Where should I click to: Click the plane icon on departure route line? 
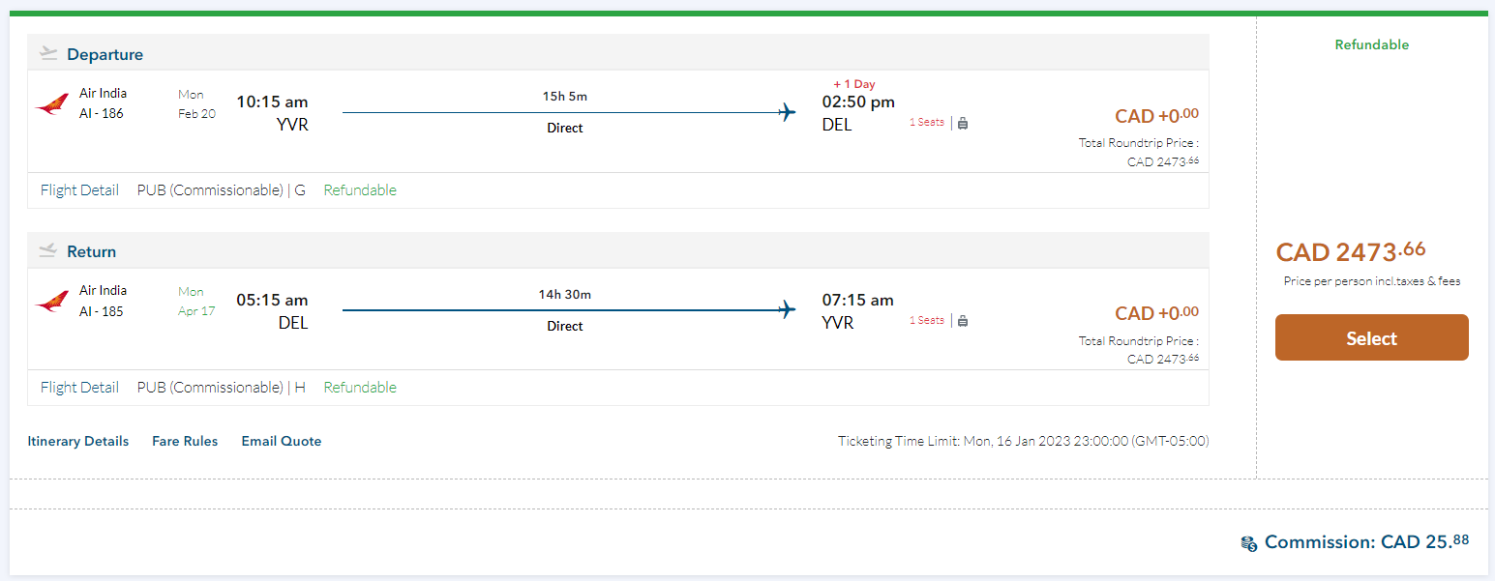[788, 112]
